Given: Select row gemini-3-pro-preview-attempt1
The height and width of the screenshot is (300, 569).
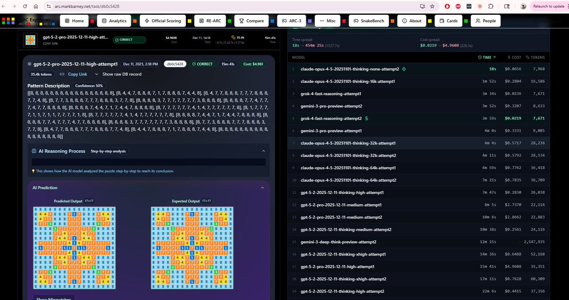Looking at the screenshot, I should (x=420, y=130).
